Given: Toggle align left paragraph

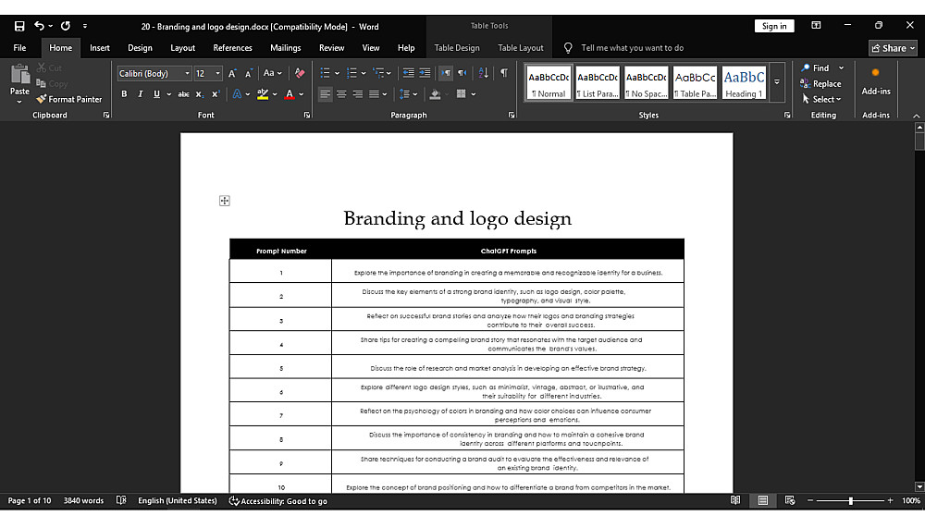Looking at the screenshot, I should pyautogui.click(x=325, y=93).
